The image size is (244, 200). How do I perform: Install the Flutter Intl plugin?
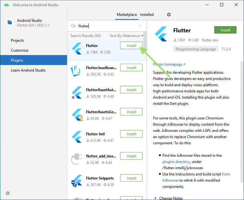(x=131, y=134)
